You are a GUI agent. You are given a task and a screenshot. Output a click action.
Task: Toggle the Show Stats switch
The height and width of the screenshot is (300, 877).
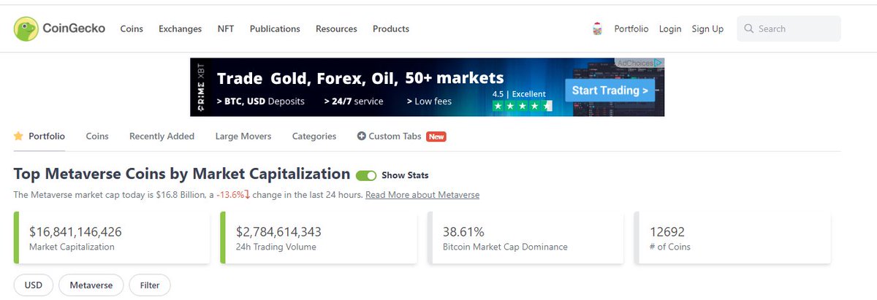point(366,175)
